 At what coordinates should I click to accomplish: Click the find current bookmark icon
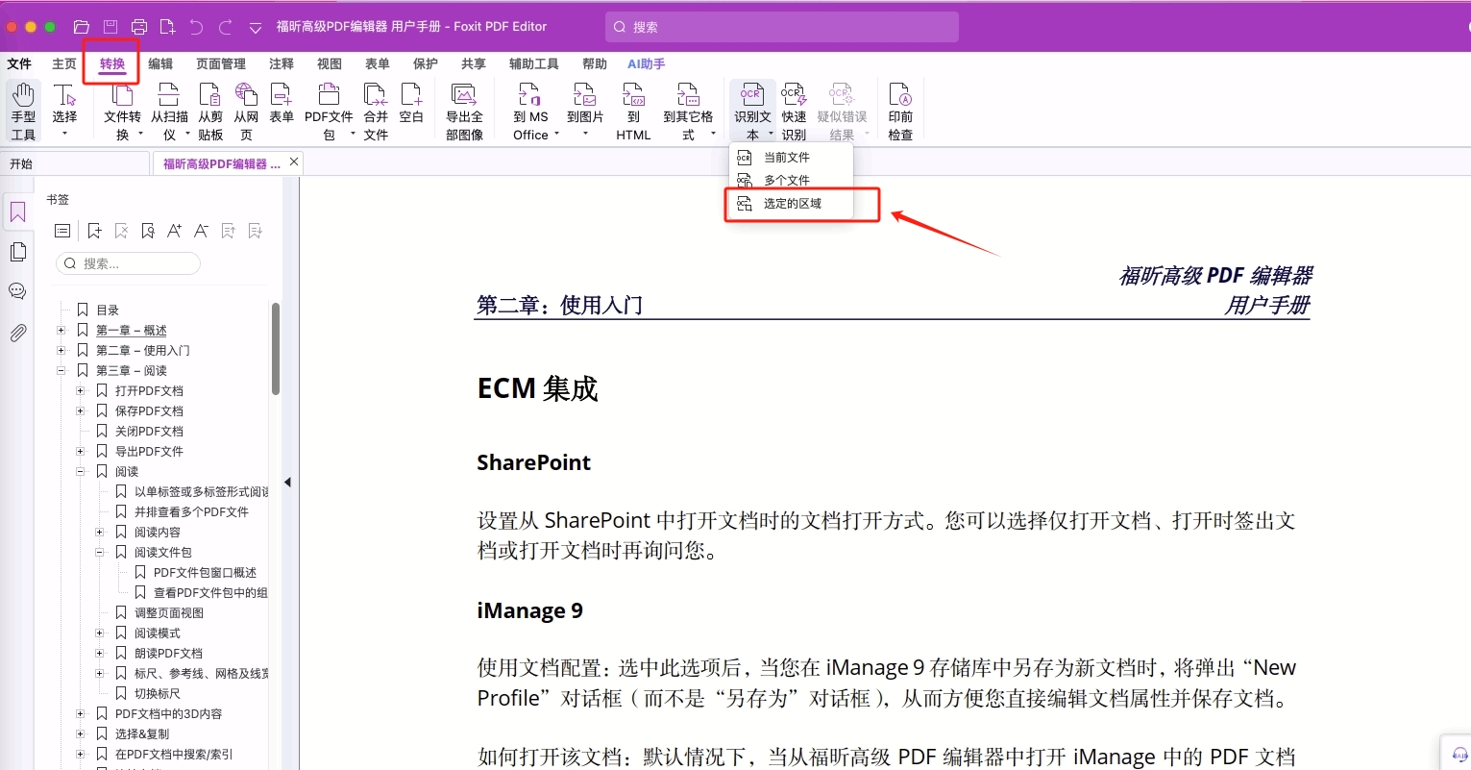[x=148, y=231]
